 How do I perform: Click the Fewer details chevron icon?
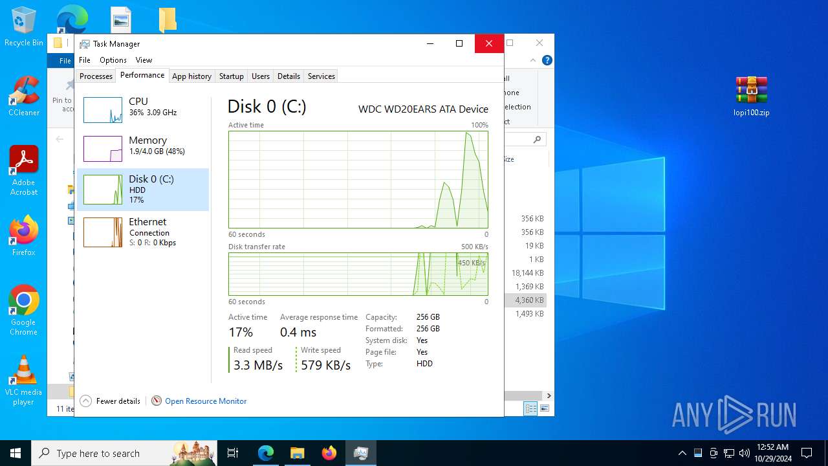pos(86,401)
